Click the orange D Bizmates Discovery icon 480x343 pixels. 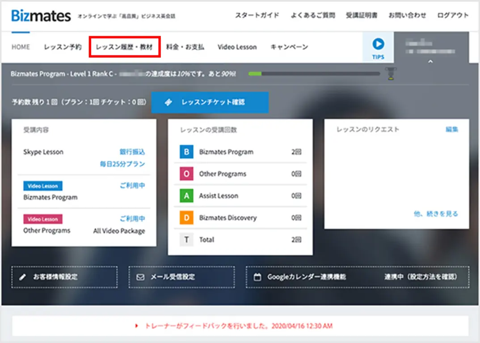pyautogui.click(x=186, y=218)
